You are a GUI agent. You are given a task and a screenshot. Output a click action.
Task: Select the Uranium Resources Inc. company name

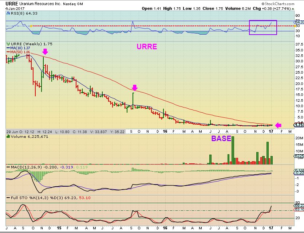(40, 4)
